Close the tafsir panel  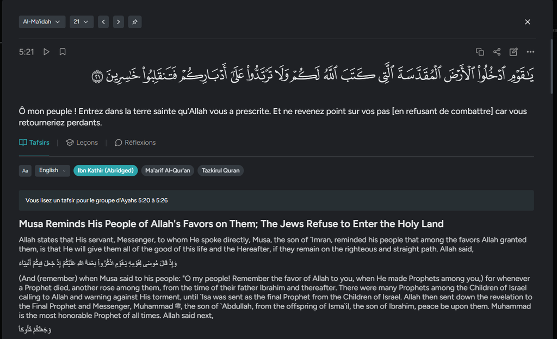click(x=527, y=22)
